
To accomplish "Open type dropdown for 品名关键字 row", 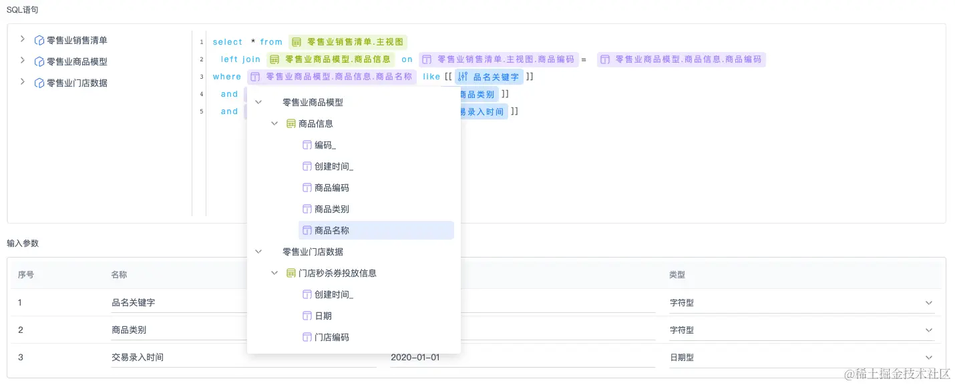I will pos(801,302).
